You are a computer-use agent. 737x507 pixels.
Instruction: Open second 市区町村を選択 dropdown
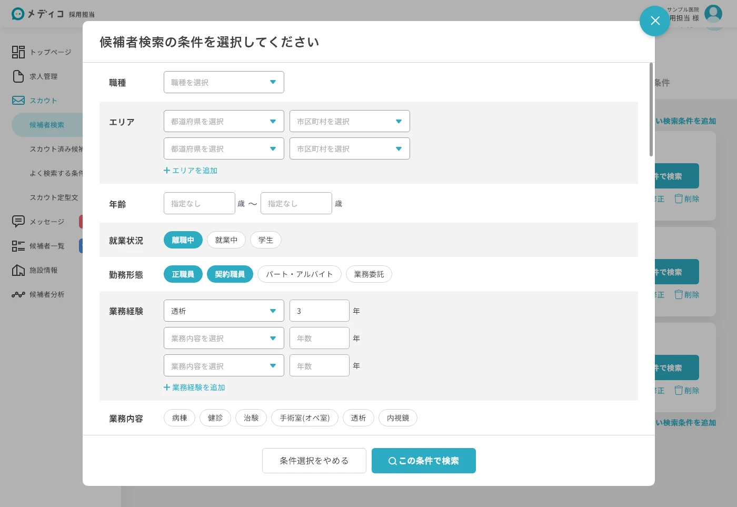pyautogui.click(x=350, y=148)
